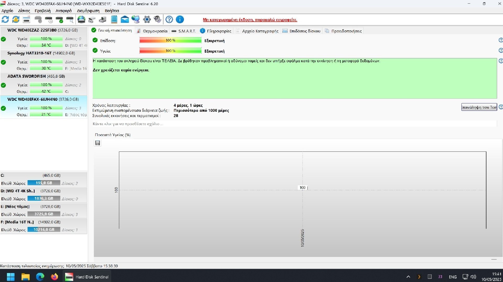The height and width of the screenshot is (282, 503).
Task: Click the refresh with warning icon
Action: (16, 19)
